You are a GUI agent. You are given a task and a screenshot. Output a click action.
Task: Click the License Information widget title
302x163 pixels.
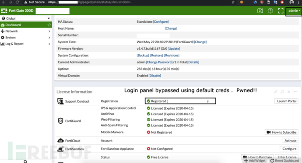coord(74,92)
